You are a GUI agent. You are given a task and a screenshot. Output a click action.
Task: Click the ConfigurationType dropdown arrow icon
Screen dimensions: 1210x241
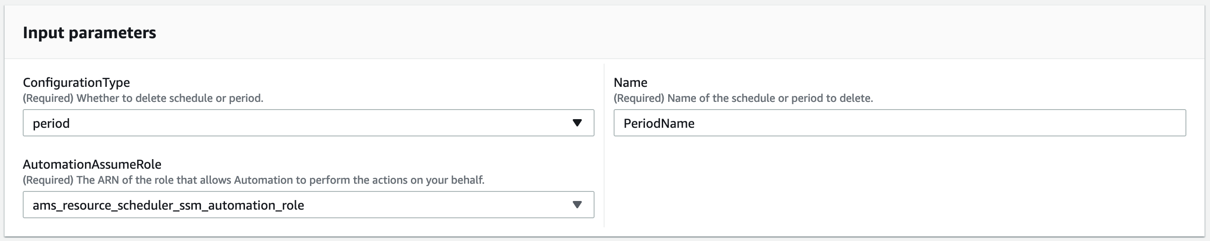[x=577, y=123]
